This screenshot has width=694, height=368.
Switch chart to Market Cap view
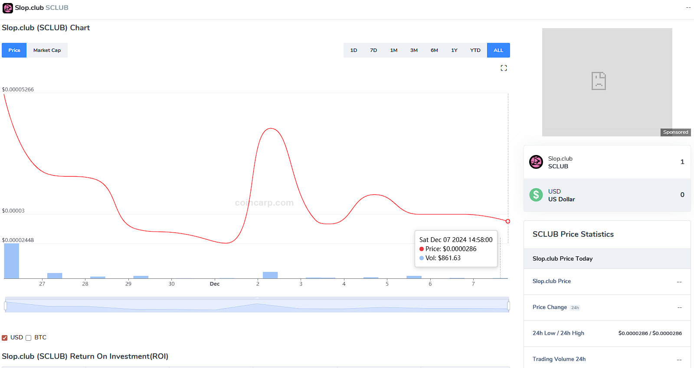click(47, 50)
